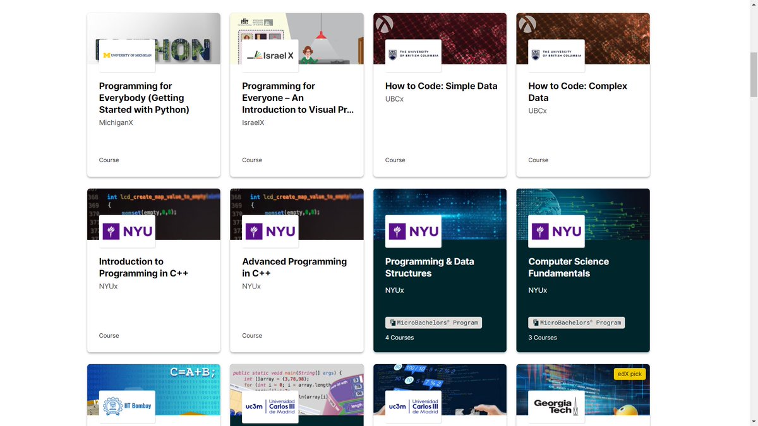Click the 3 Courses label
758x426 pixels.
543,338
